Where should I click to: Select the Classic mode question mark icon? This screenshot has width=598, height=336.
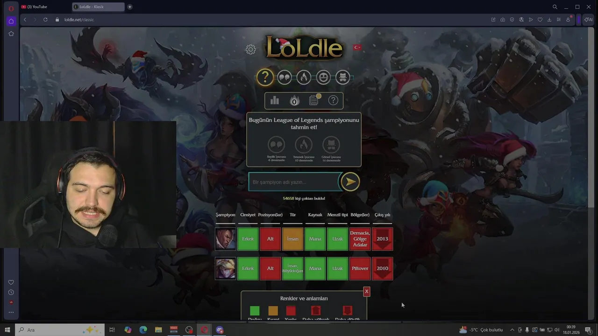[265, 77]
